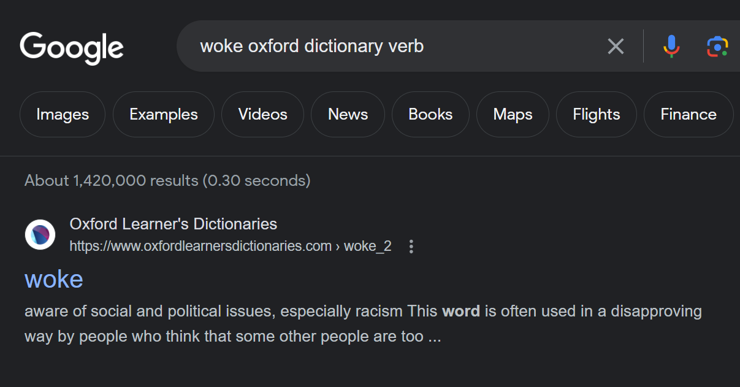This screenshot has width=740, height=387.
Task: Click the Oxford Learner's Dictionaries favicon
Action: [40, 234]
